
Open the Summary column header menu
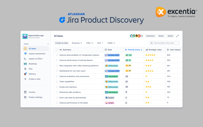[78, 50]
